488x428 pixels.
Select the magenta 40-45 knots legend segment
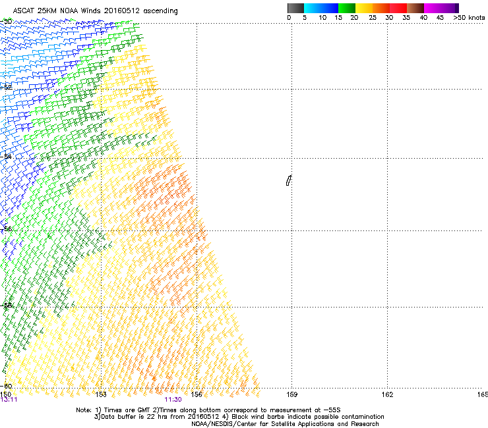433,8
